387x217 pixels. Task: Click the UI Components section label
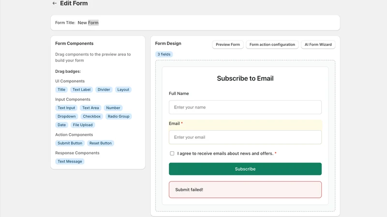click(x=70, y=81)
